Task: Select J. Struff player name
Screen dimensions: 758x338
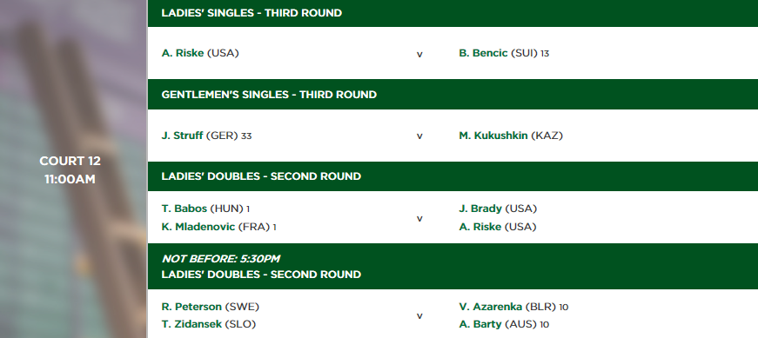Action: pyautogui.click(x=182, y=136)
